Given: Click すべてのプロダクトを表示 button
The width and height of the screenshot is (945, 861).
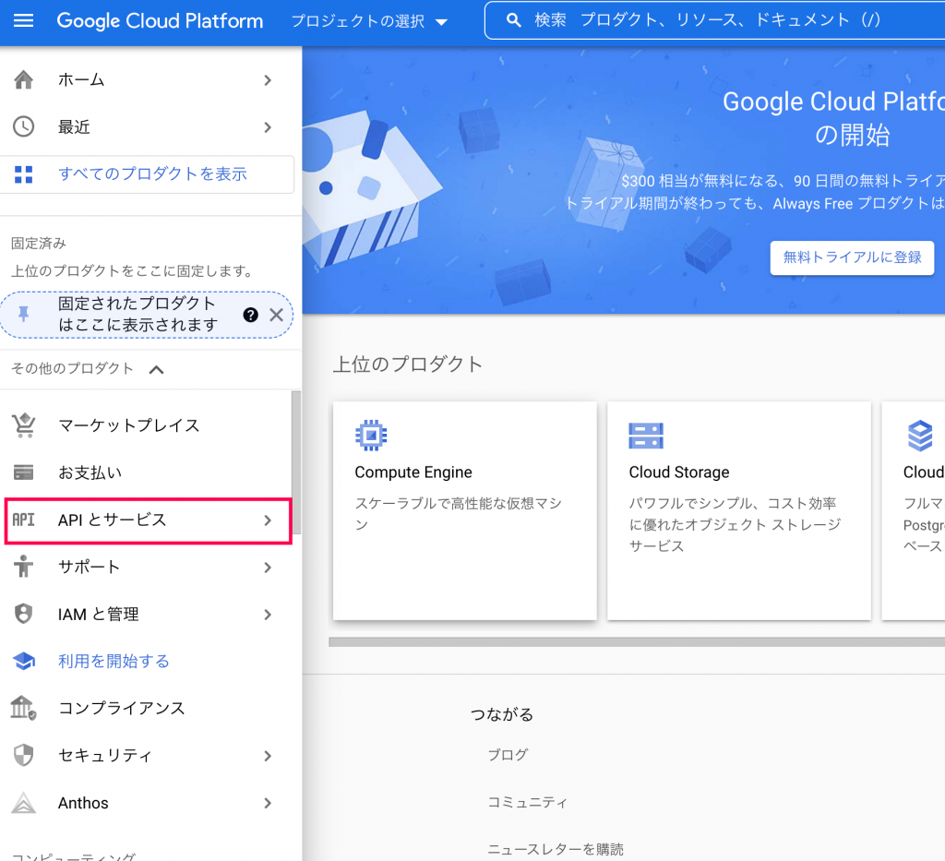Looking at the screenshot, I should tap(147, 174).
